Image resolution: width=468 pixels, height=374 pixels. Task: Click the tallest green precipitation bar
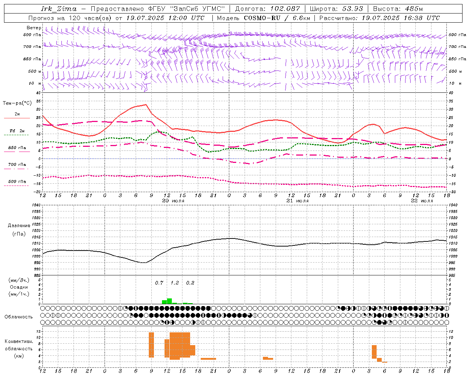coord(169,301)
